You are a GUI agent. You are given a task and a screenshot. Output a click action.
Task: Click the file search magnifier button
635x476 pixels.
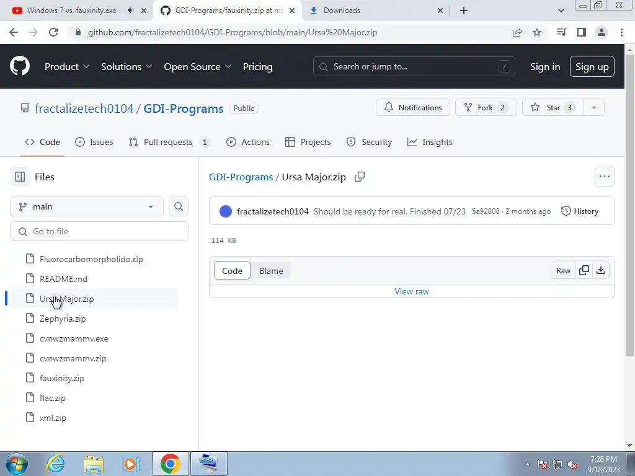click(x=178, y=206)
